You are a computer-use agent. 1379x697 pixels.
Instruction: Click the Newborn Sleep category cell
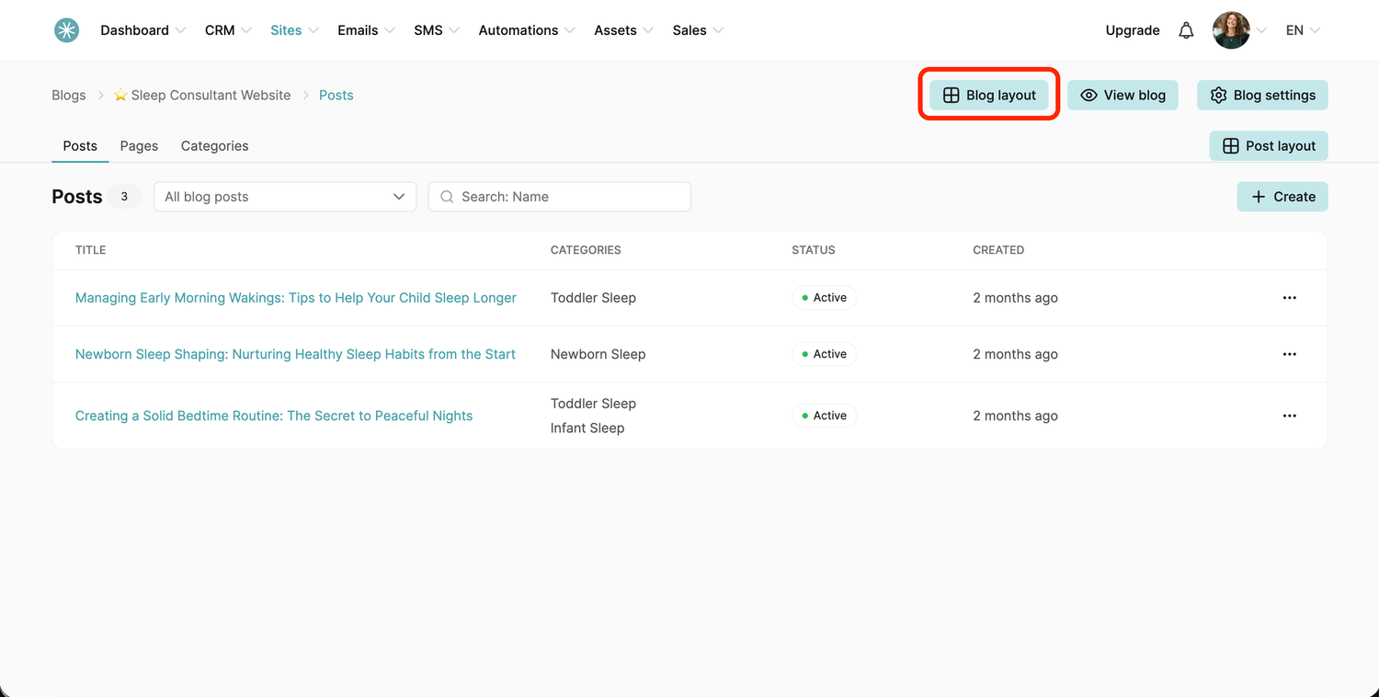598,354
